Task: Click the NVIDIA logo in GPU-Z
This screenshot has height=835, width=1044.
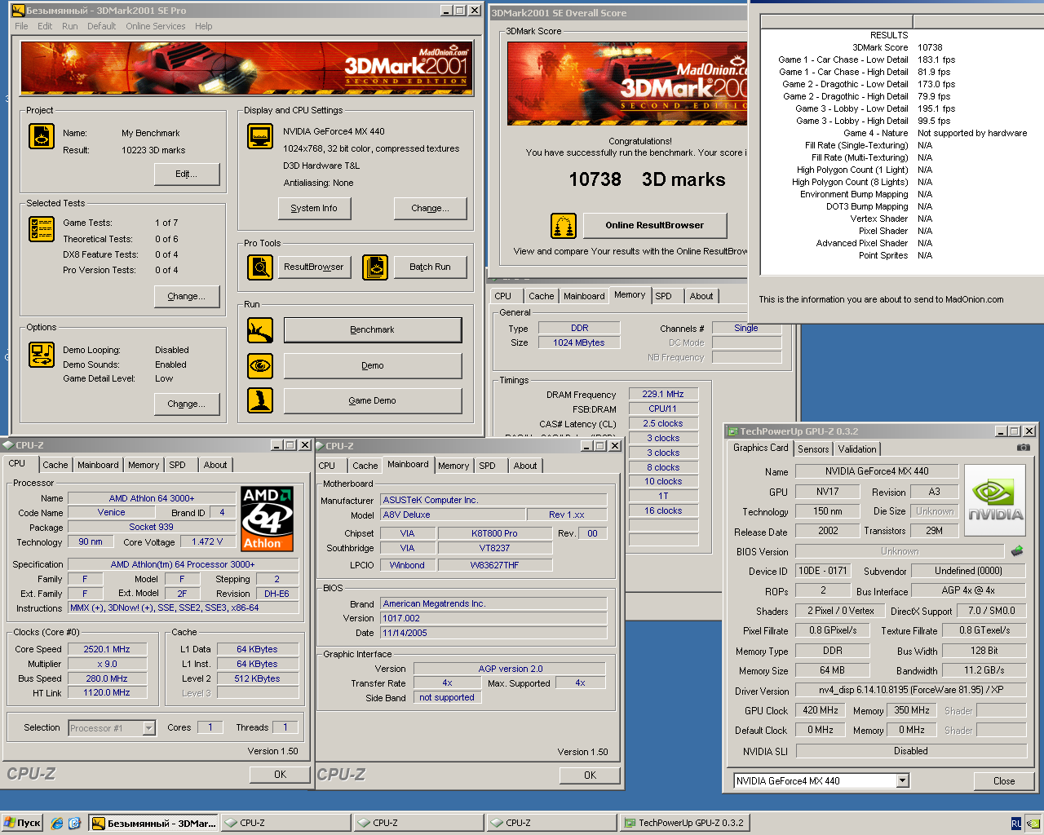Action: click(995, 500)
